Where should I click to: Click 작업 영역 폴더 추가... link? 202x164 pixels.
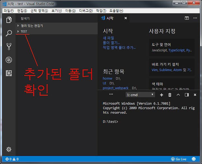coord(119,48)
